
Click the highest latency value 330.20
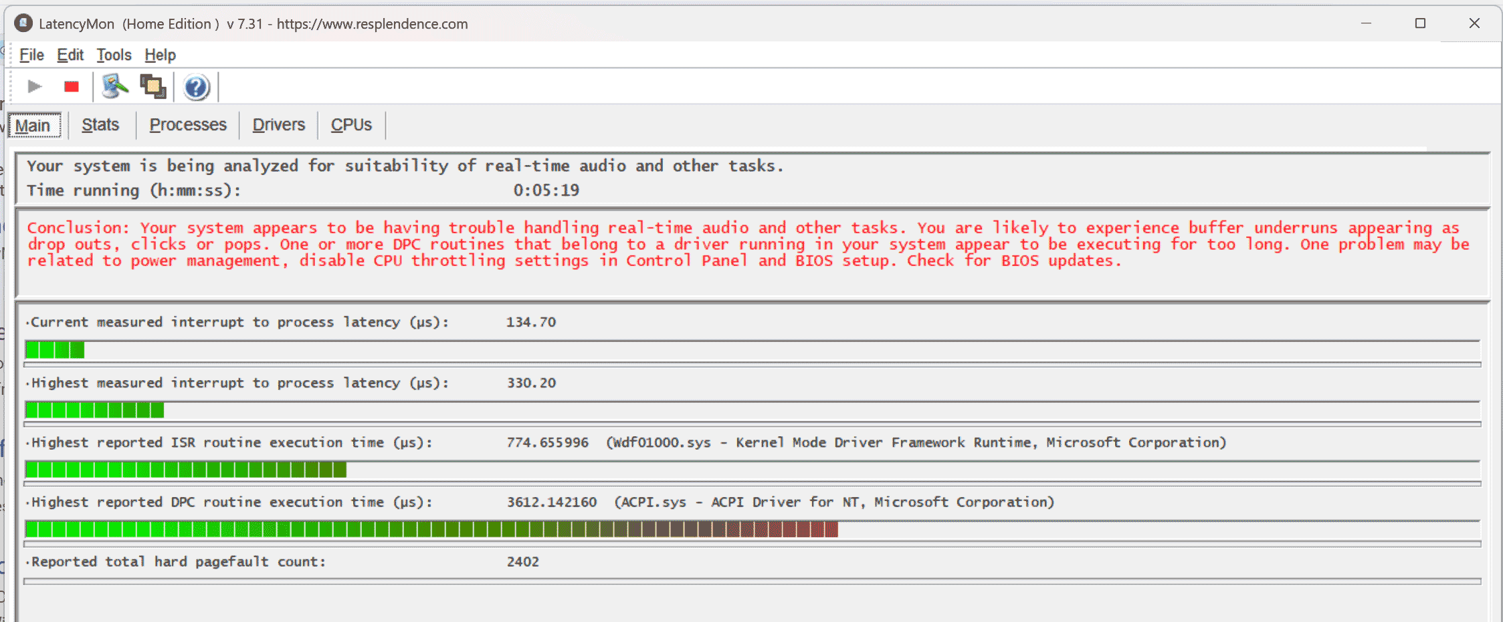[531, 383]
